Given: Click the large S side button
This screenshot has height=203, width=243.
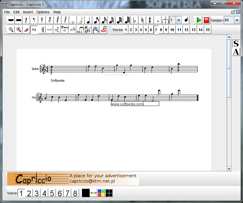Looking at the screenshot, I should click(x=236, y=43).
